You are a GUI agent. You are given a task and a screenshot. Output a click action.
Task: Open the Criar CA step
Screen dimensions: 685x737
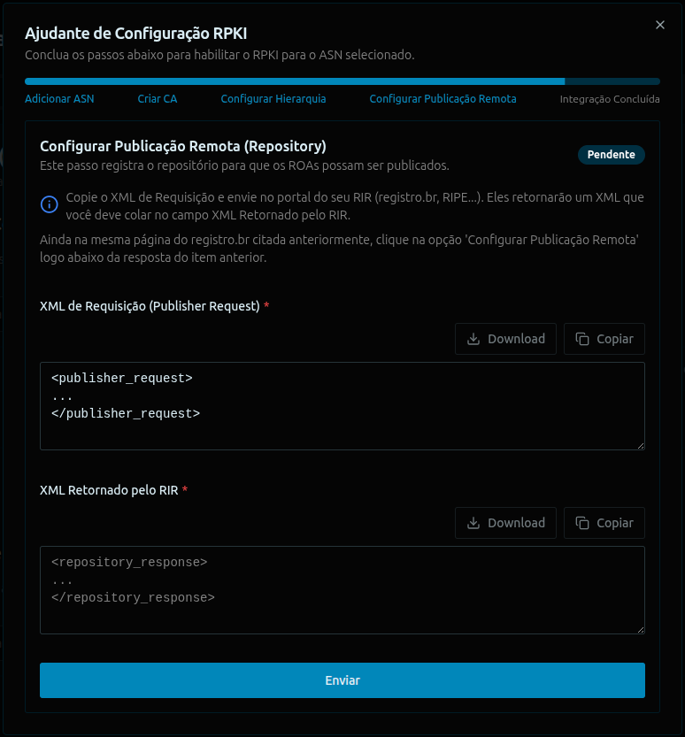(x=157, y=99)
